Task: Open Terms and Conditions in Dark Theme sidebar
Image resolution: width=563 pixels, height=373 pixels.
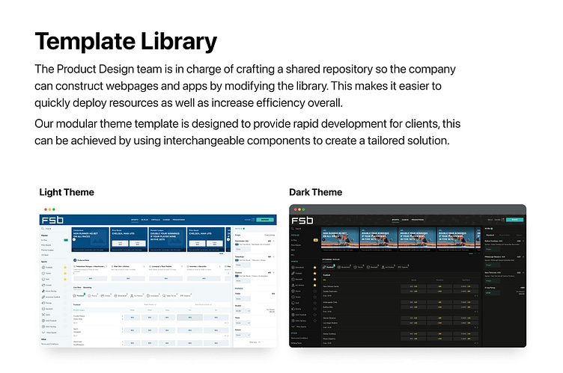Action: [x=299, y=338]
